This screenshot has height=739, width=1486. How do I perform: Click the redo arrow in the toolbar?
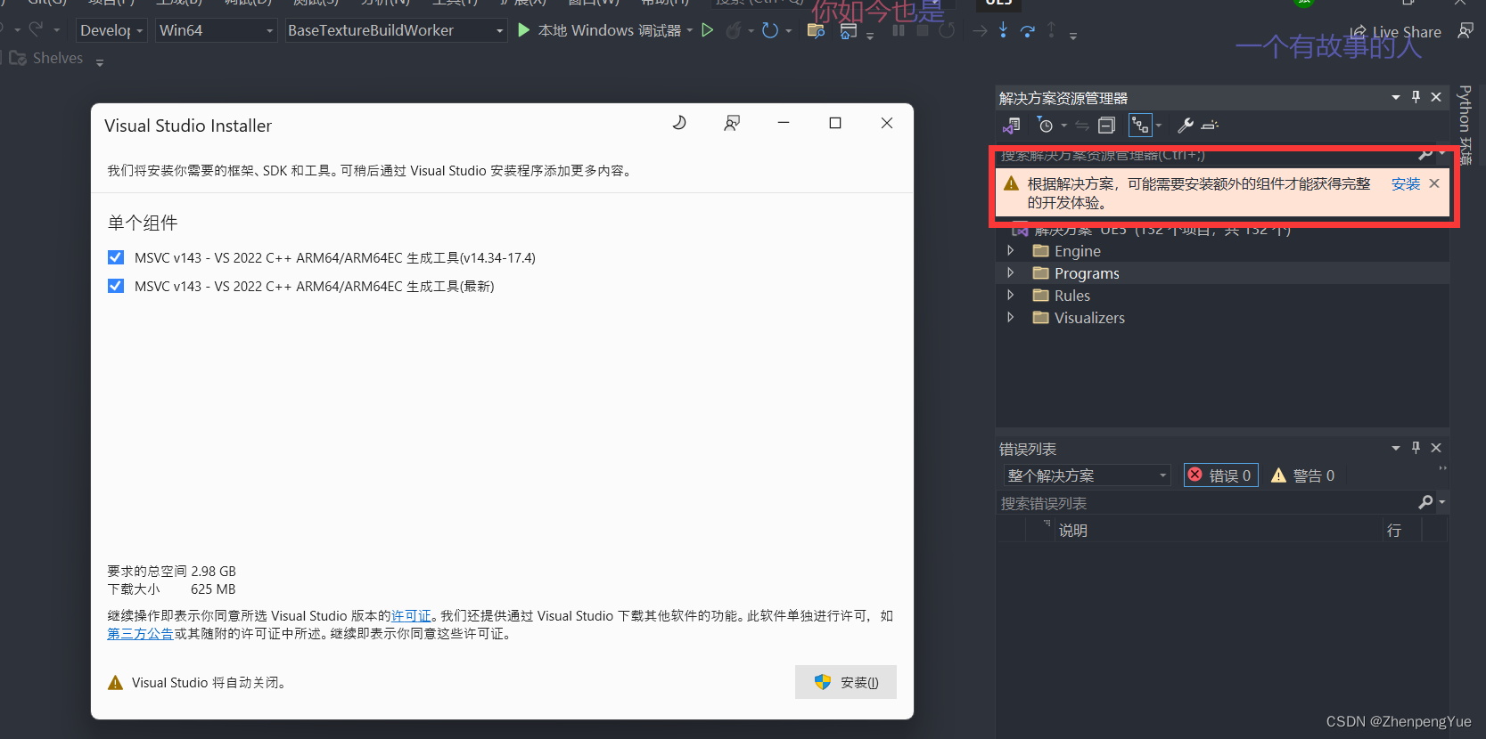tap(36, 29)
